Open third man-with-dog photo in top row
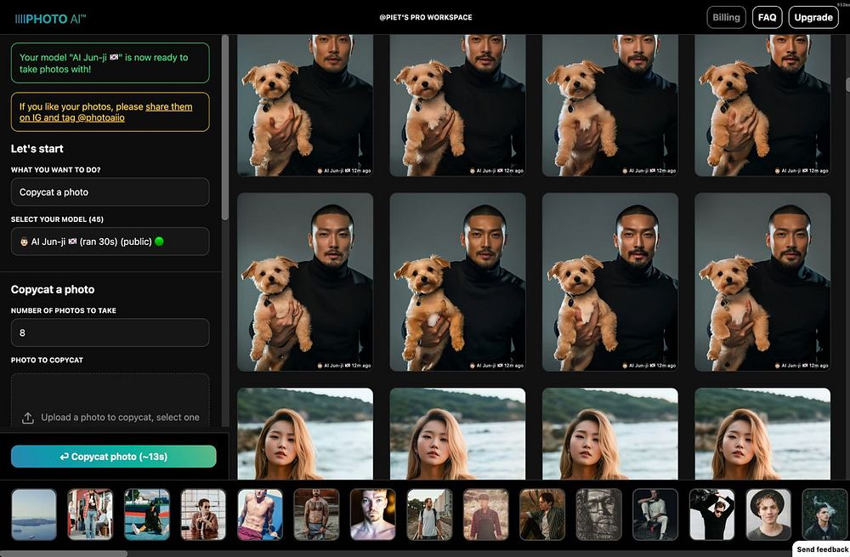Image resolution: width=850 pixels, height=557 pixels. [x=609, y=105]
